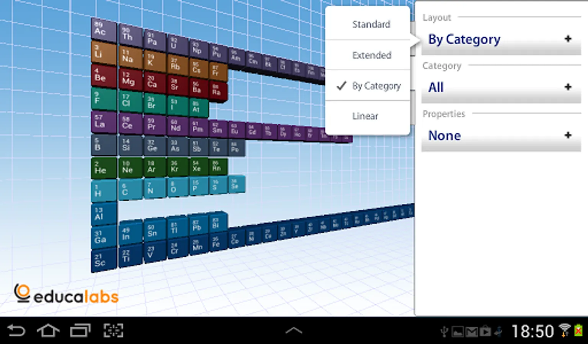Select the Ac actinium element tile
This screenshot has width=588, height=344.
pos(103,29)
